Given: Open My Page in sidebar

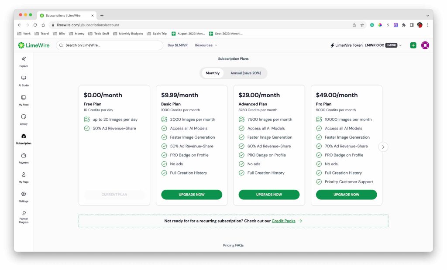Looking at the screenshot, I should 24,177.
